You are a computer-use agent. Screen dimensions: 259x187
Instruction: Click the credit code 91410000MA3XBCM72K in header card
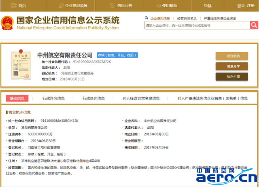pyautogui.click(x=92, y=62)
